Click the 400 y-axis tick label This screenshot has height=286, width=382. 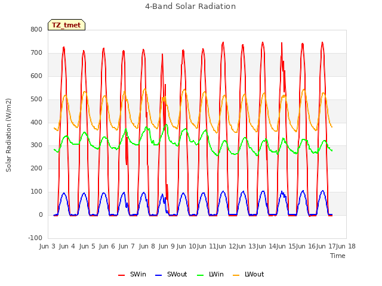[36, 122]
